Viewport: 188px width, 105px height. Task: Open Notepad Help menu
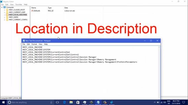point(46,44)
